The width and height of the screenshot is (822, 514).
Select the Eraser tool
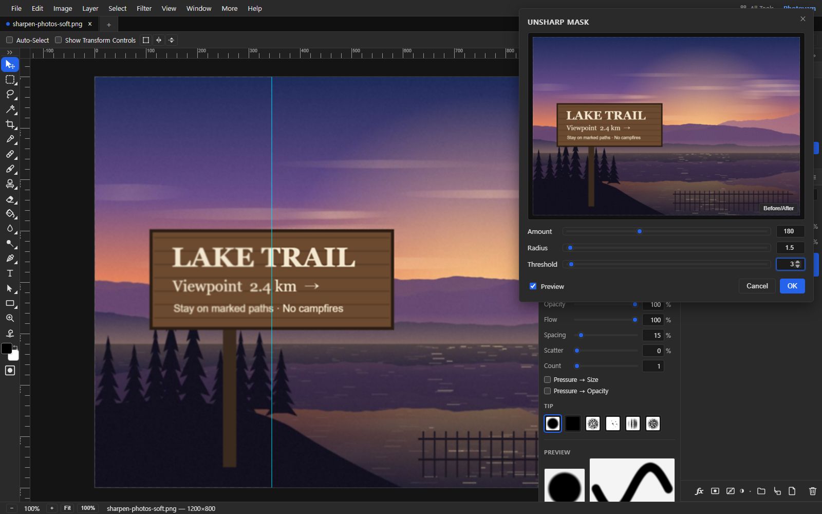point(10,199)
